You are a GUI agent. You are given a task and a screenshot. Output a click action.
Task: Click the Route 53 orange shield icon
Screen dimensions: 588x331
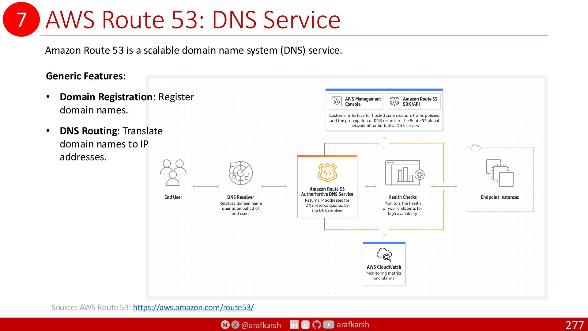click(x=327, y=173)
